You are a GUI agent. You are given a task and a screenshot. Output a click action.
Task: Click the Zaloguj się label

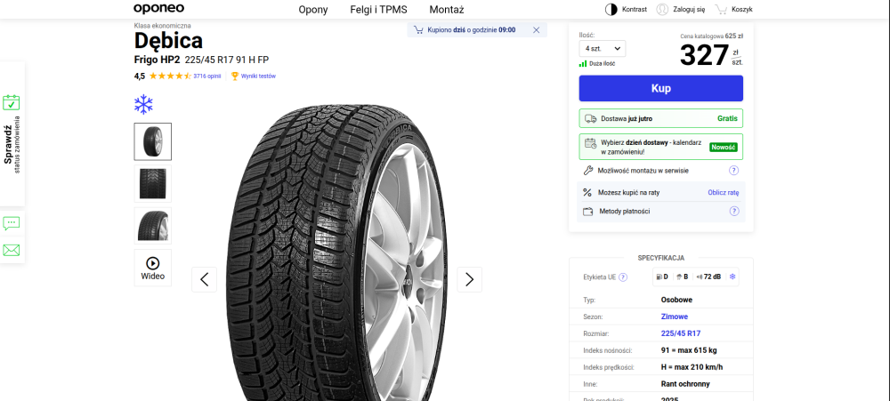click(689, 9)
